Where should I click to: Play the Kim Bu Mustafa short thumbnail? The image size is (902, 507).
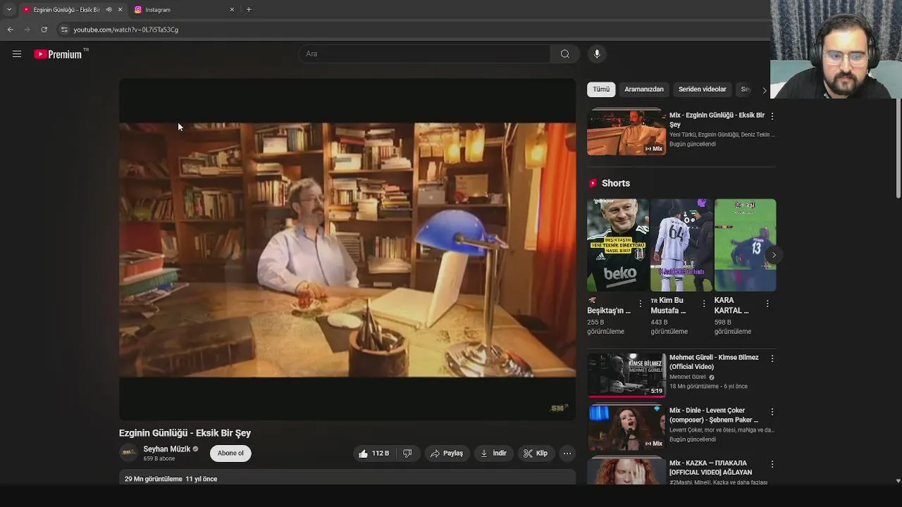681,245
